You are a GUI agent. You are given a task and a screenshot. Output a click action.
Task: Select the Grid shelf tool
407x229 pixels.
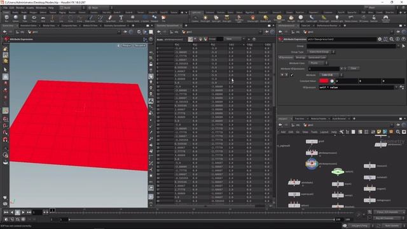coord(43,18)
